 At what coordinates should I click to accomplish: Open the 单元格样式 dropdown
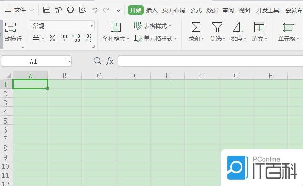pyautogui.click(x=156, y=39)
